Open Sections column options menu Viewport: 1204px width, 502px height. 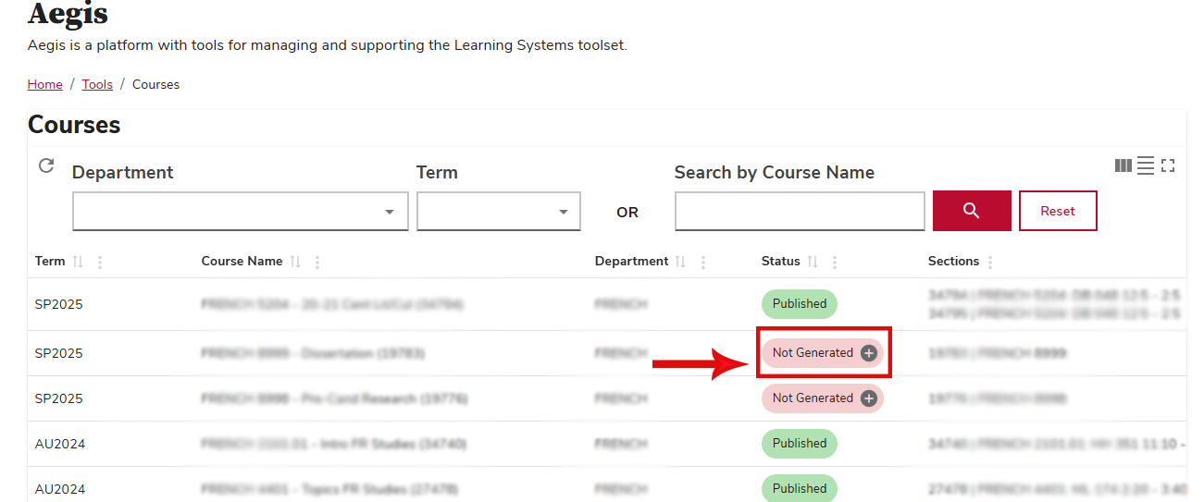point(990,263)
